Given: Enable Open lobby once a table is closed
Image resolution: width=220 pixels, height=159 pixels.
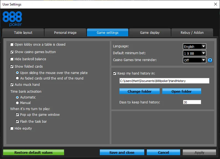Looking at the screenshot, I should click(12, 45).
